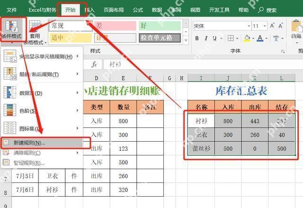The image size is (303, 208).
Task: Open the underline style dropdown arrow
Action: 221,38
